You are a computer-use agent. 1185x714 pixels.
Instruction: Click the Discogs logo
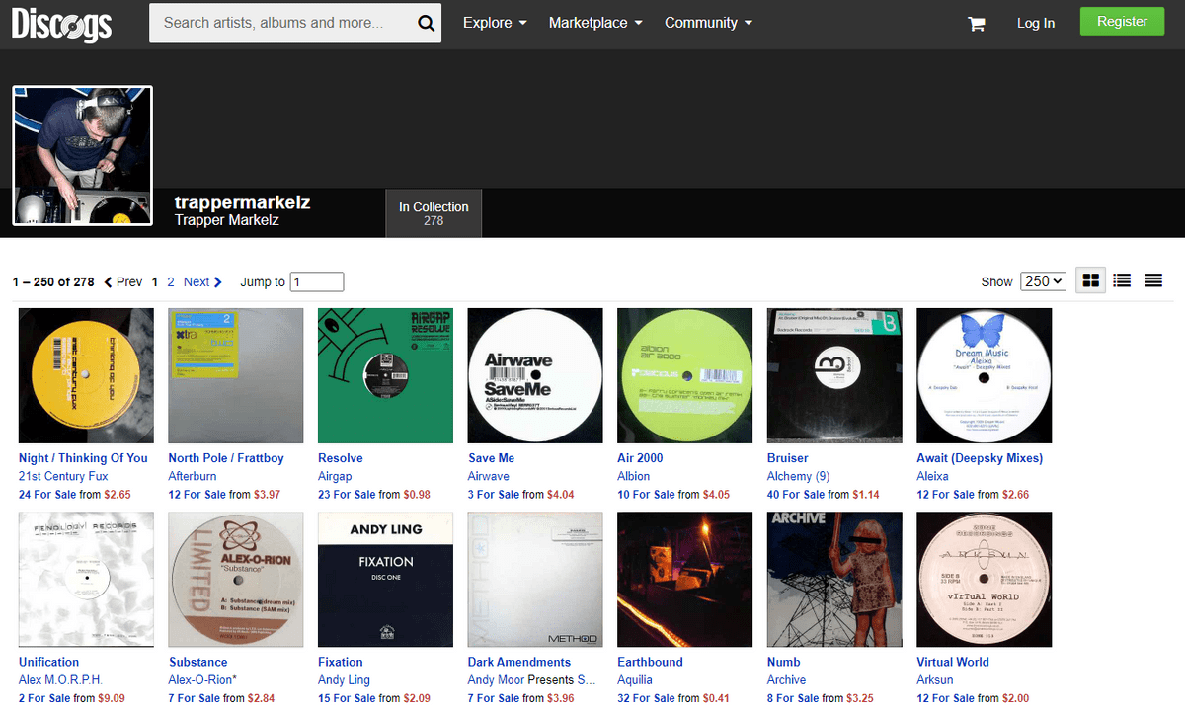[61, 24]
